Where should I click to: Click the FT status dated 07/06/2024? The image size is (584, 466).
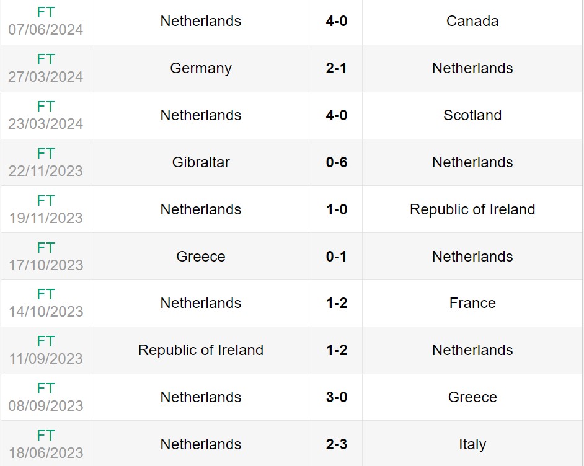(46, 12)
